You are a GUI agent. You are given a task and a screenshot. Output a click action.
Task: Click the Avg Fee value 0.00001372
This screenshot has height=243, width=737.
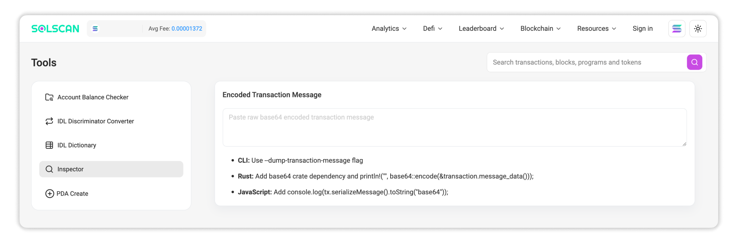(187, 29)
